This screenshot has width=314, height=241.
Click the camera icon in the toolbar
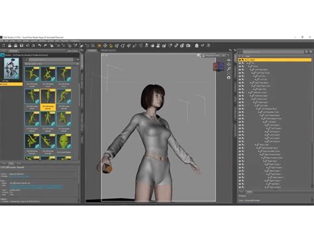(x=188, y=46)
